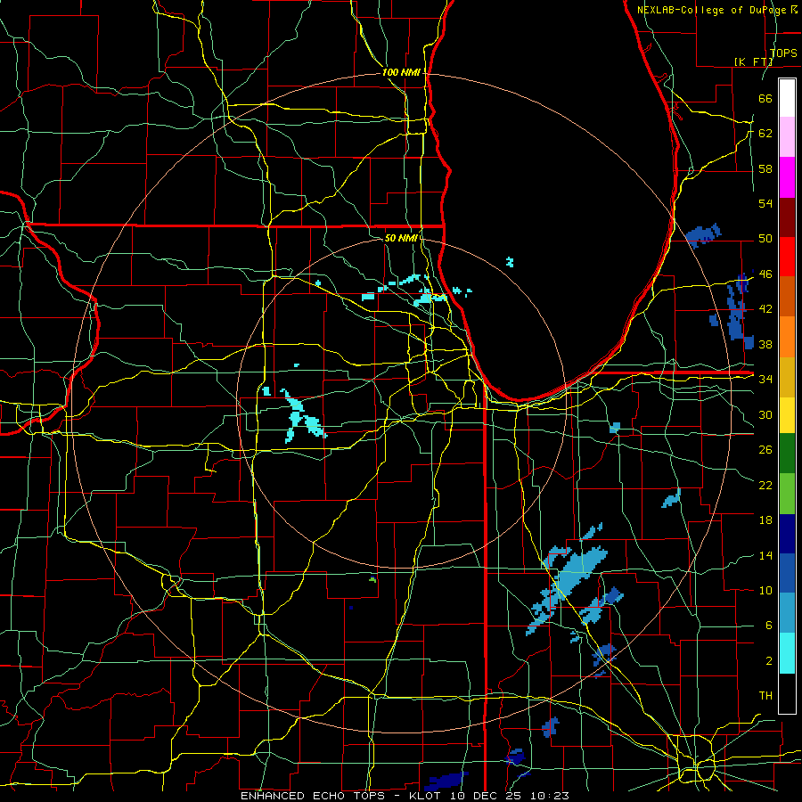Select the yellow legend color block
This screenshot has width=802, height=802.
point(787,415)
